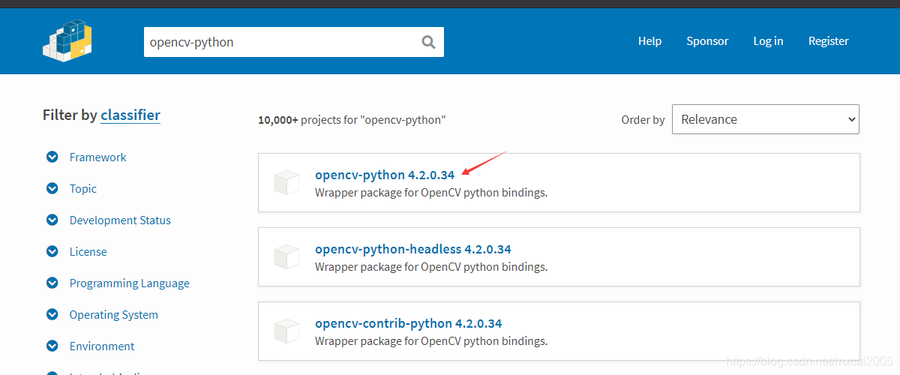Click the opencv-contrib-python package cube icon
This screenshot has height=375, width=900.
286,331
